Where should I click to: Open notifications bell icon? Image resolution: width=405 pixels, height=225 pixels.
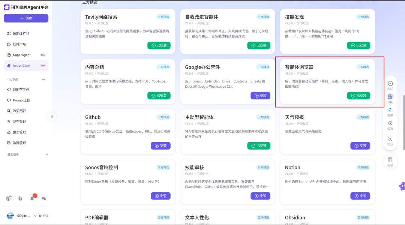pos(32,198)
